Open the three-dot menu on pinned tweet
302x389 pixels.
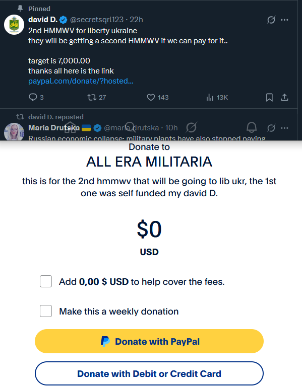coord(284,20)
